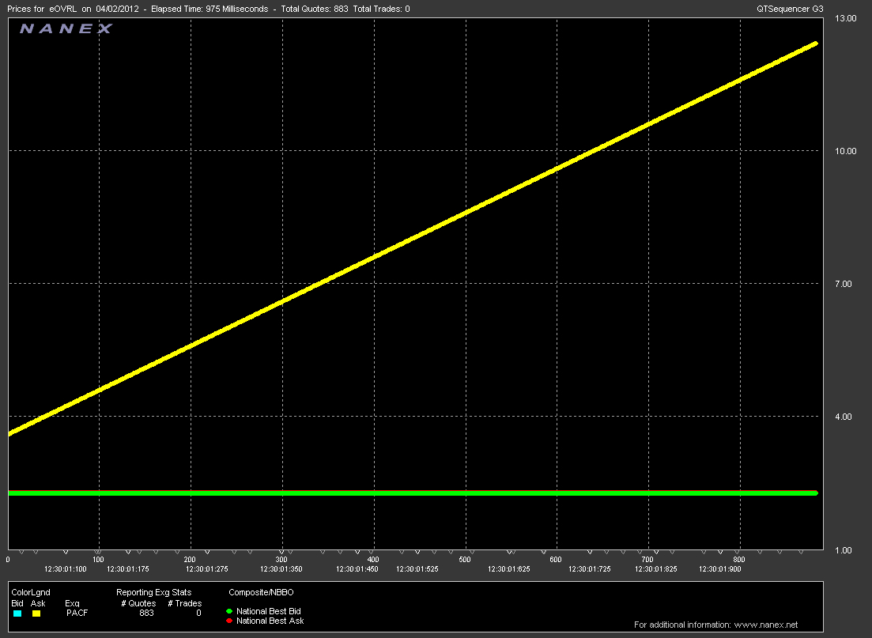Open the www.nanex.net information link
Viewport: 872px width, 638px height.
click(716, 625)
